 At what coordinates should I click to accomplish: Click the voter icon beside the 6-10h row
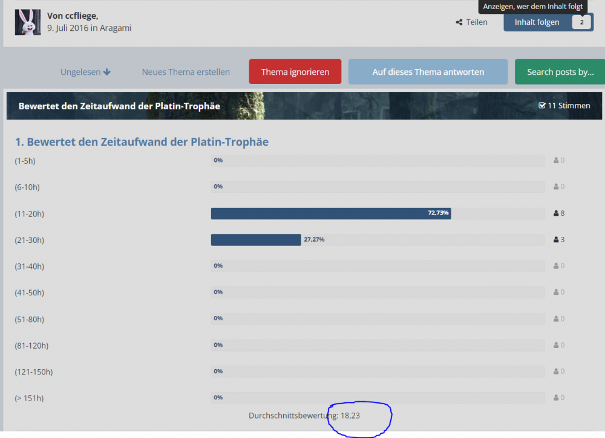(x=557, y=187)
